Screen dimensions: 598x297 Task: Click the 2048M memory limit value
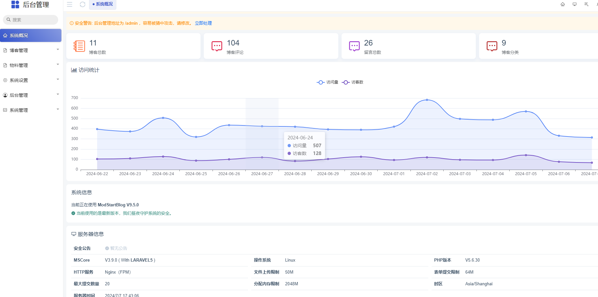pos(292,284)
